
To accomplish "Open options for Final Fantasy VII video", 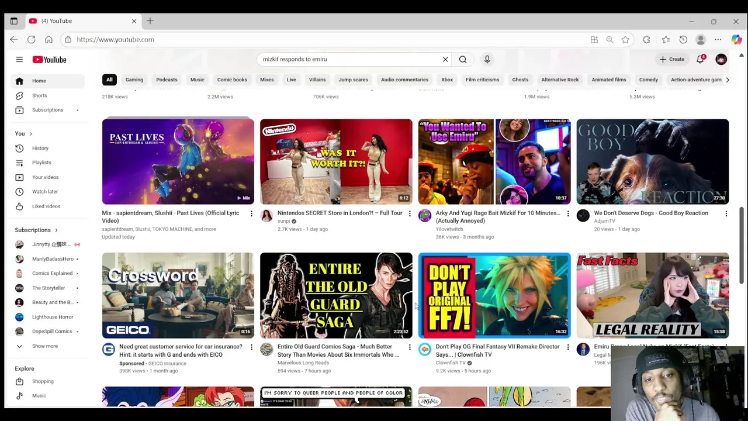I will 567,347.
